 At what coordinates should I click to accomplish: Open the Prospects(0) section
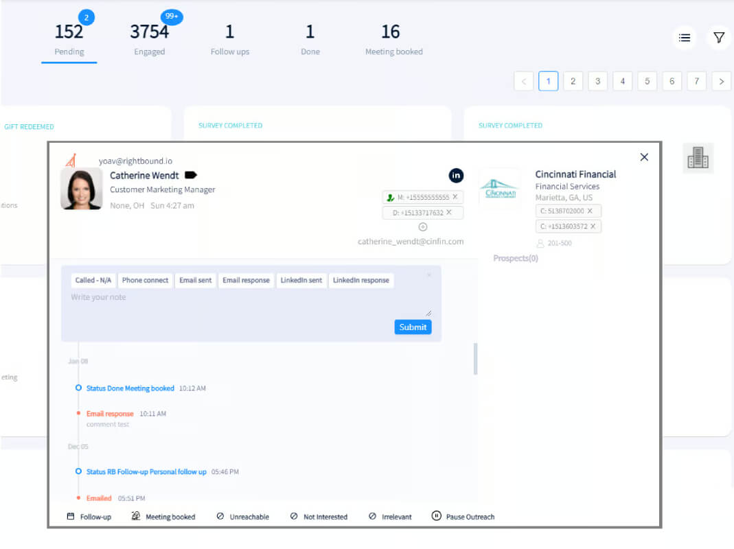[x=516, y=258]
